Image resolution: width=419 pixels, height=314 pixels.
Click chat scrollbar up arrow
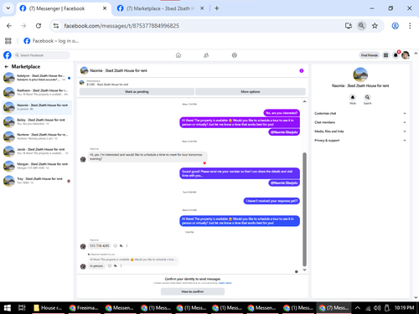tap(304, 101)
